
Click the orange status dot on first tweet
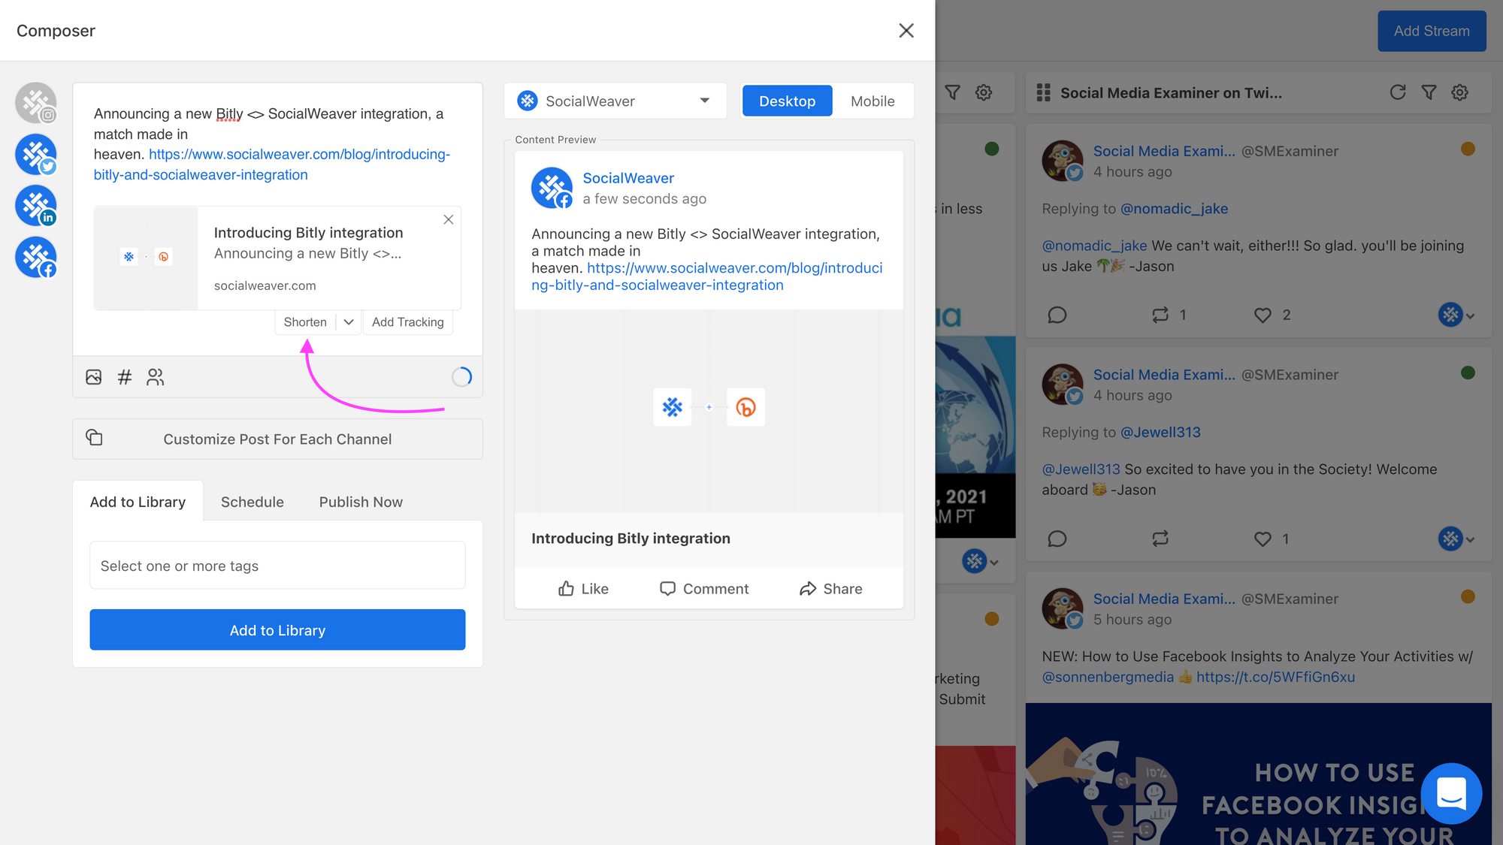(x=1468, y=149)
